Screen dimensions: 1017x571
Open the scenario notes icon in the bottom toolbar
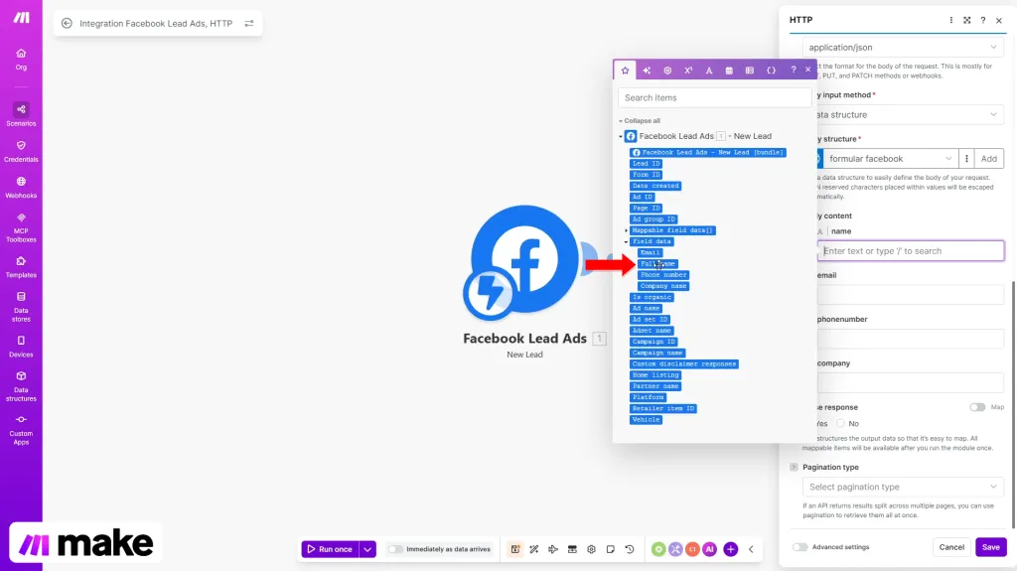point(515,549)
